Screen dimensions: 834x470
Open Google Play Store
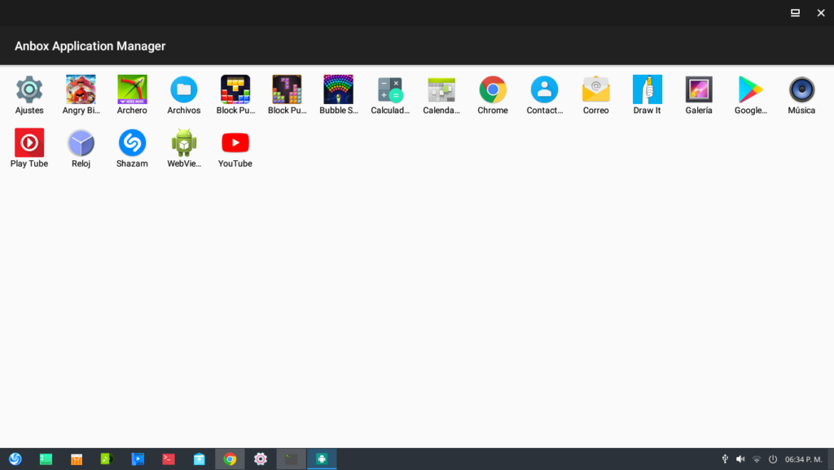pos(750,90)
